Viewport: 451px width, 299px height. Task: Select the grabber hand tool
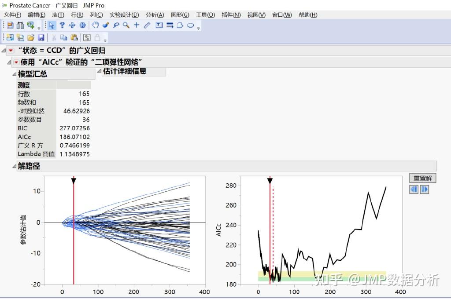pos(95,25)
